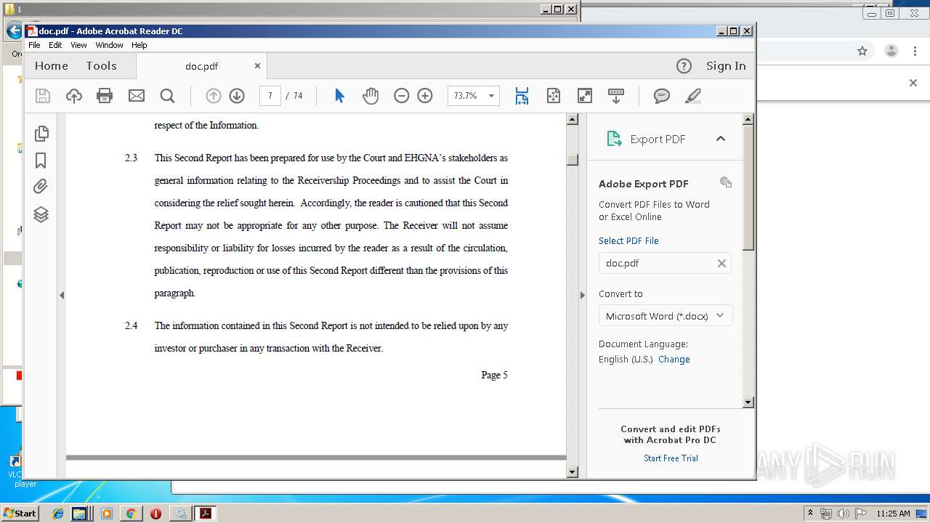Select the doc.pdf document tab

tap(201, 66)
